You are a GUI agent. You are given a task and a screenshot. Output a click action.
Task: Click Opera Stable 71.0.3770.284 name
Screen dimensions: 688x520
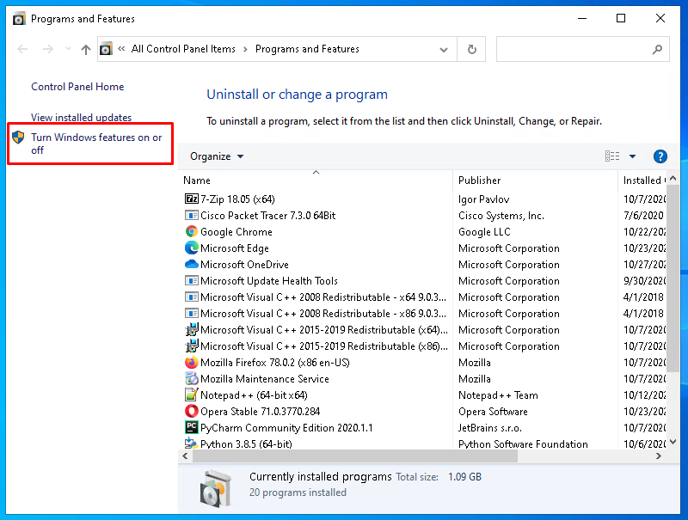[261, 411]
